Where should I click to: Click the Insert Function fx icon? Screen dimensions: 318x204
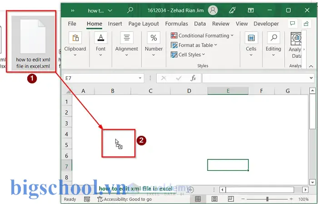pyautogui.click(x=193, y=78)
